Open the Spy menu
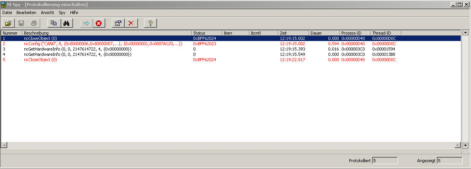Viewport: 471px width, 169px height. tap(62, 13)
